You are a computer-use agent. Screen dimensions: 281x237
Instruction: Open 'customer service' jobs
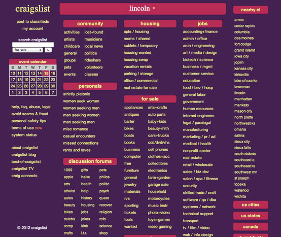point(198,74)
